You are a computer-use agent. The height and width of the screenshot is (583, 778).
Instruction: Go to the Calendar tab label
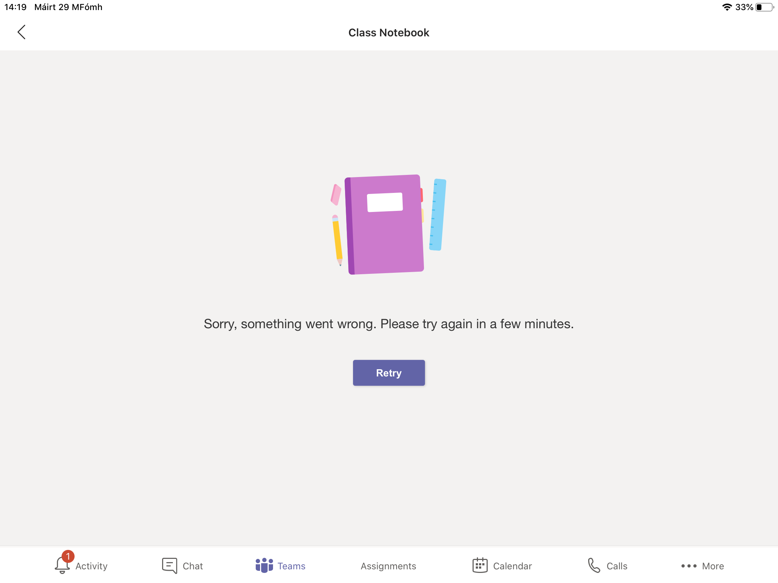512,566
